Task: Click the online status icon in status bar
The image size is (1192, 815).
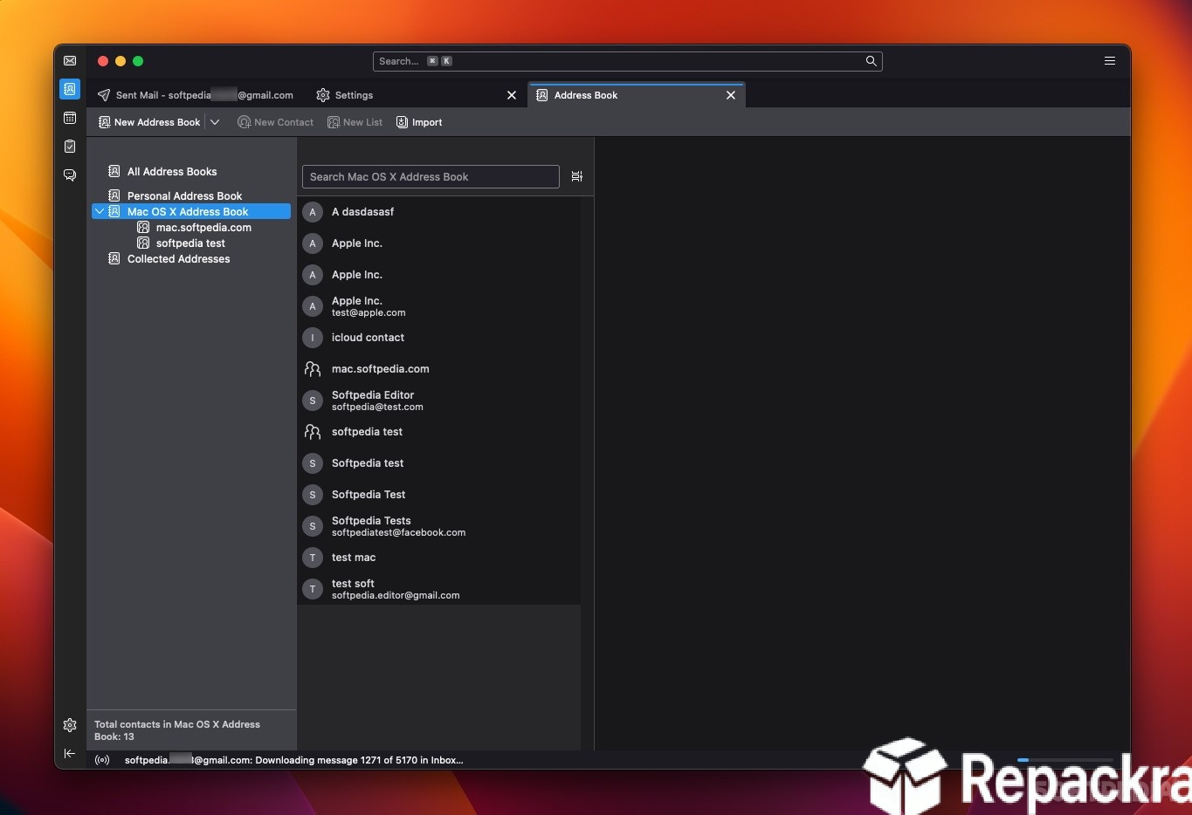Action: (103, 760)
